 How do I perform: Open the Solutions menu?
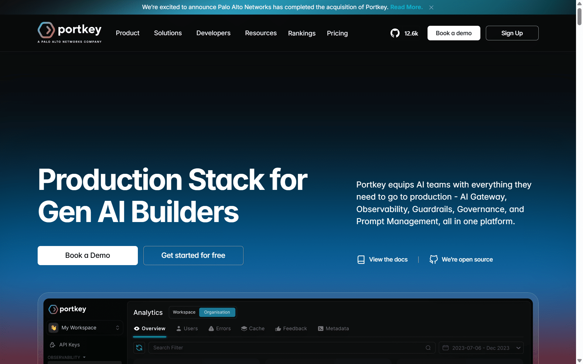click(x=168, y=33)
